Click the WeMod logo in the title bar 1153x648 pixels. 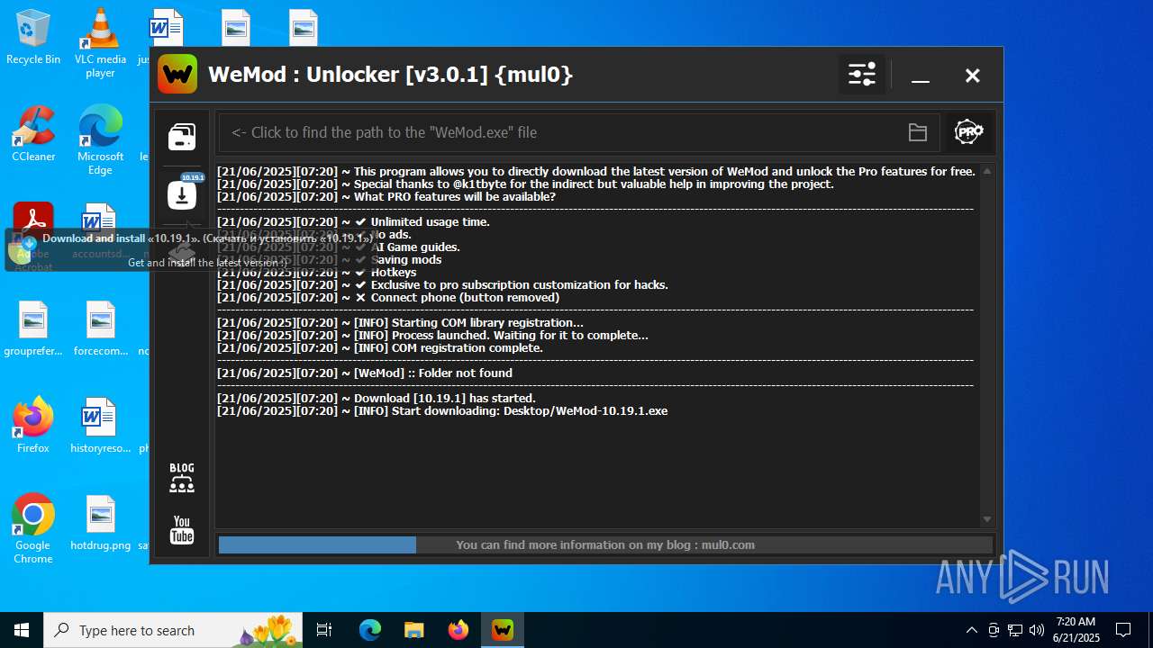click(x=177, y=74)
